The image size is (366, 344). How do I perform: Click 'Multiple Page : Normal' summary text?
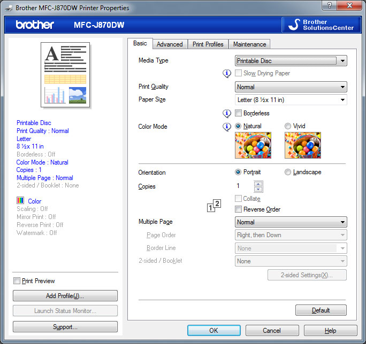pyautogui.click(x=45, y=178)
